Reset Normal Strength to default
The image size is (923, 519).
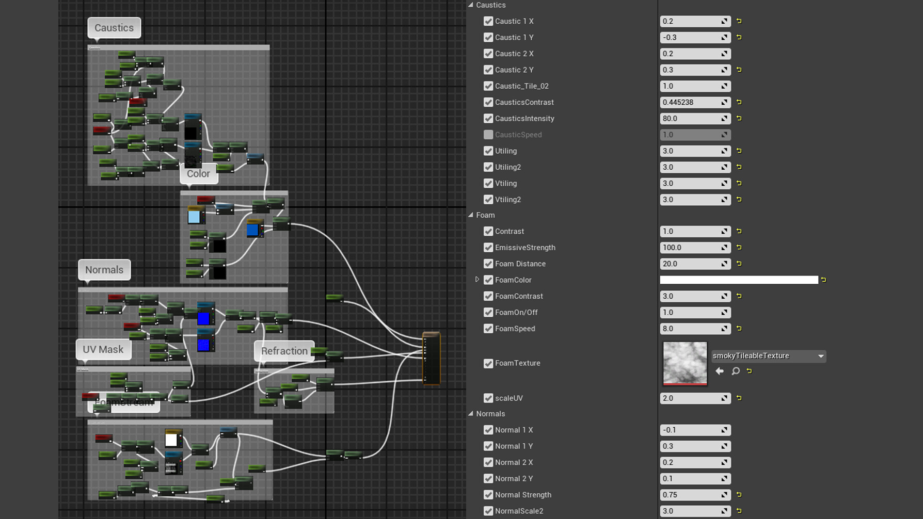tap(739, 495)
